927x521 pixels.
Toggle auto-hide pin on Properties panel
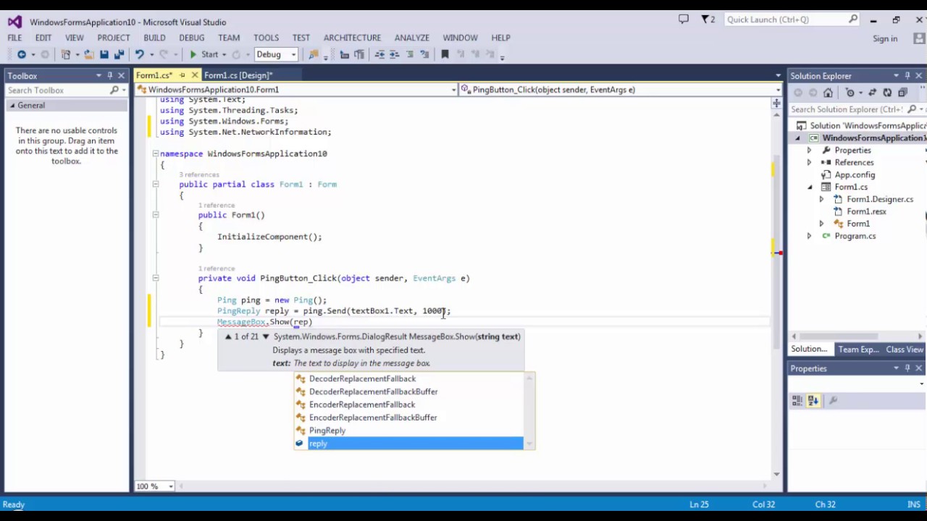point(907,368)
